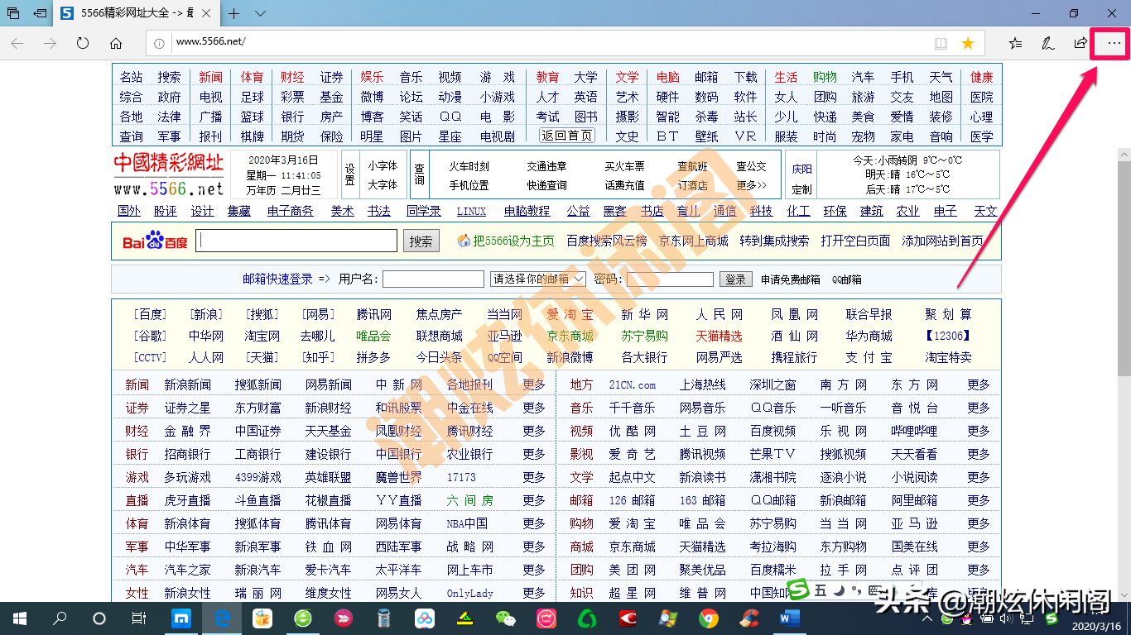Open the 【12306】 link
Image resolution: width=1131 pixels, height=635 pixels.
[948, 336]
